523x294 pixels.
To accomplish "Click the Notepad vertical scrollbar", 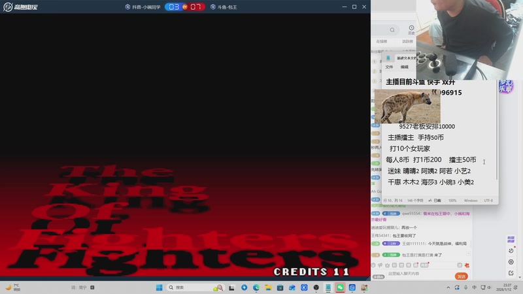I will 497,130.
